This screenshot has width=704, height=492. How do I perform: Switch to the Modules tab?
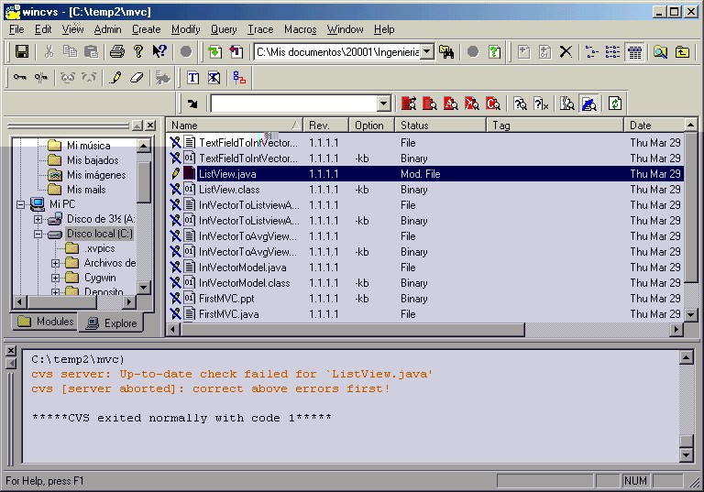(46, 323)
